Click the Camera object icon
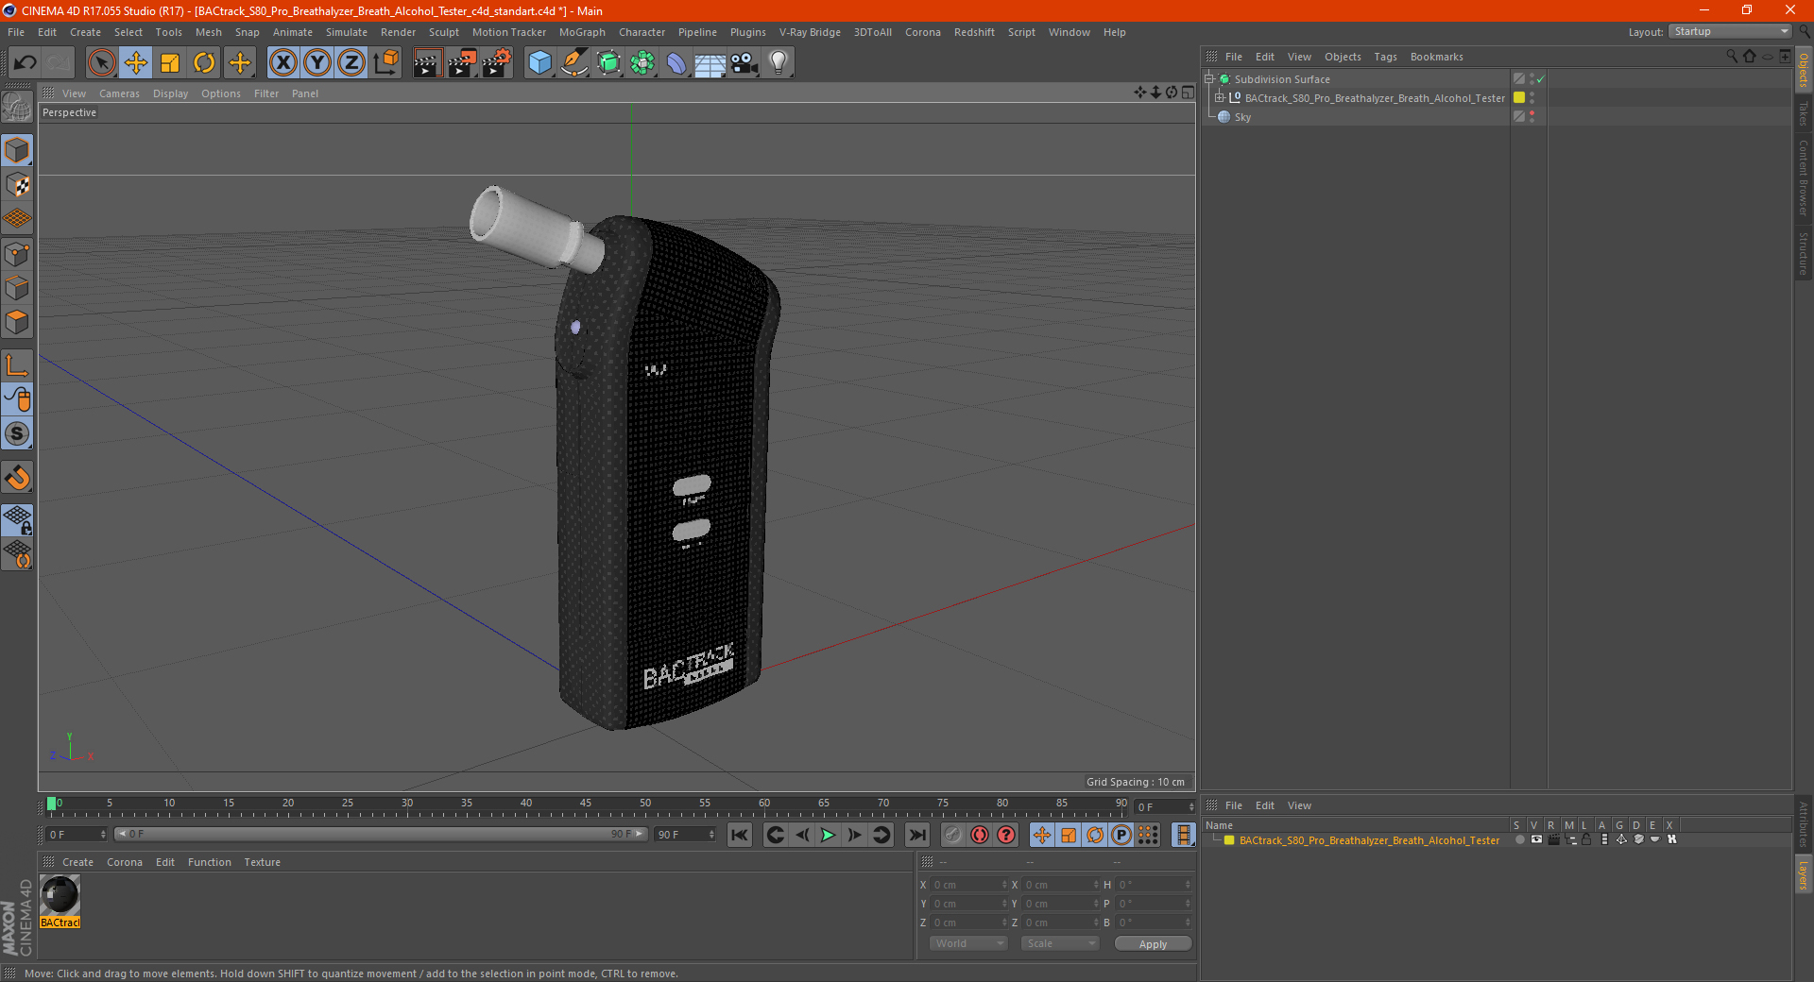The image size is (1814, 982). (x=744, y=63)
